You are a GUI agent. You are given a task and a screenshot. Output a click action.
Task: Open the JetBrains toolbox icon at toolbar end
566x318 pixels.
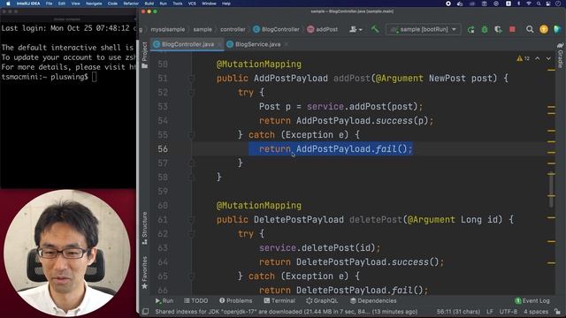coord(557,29)
